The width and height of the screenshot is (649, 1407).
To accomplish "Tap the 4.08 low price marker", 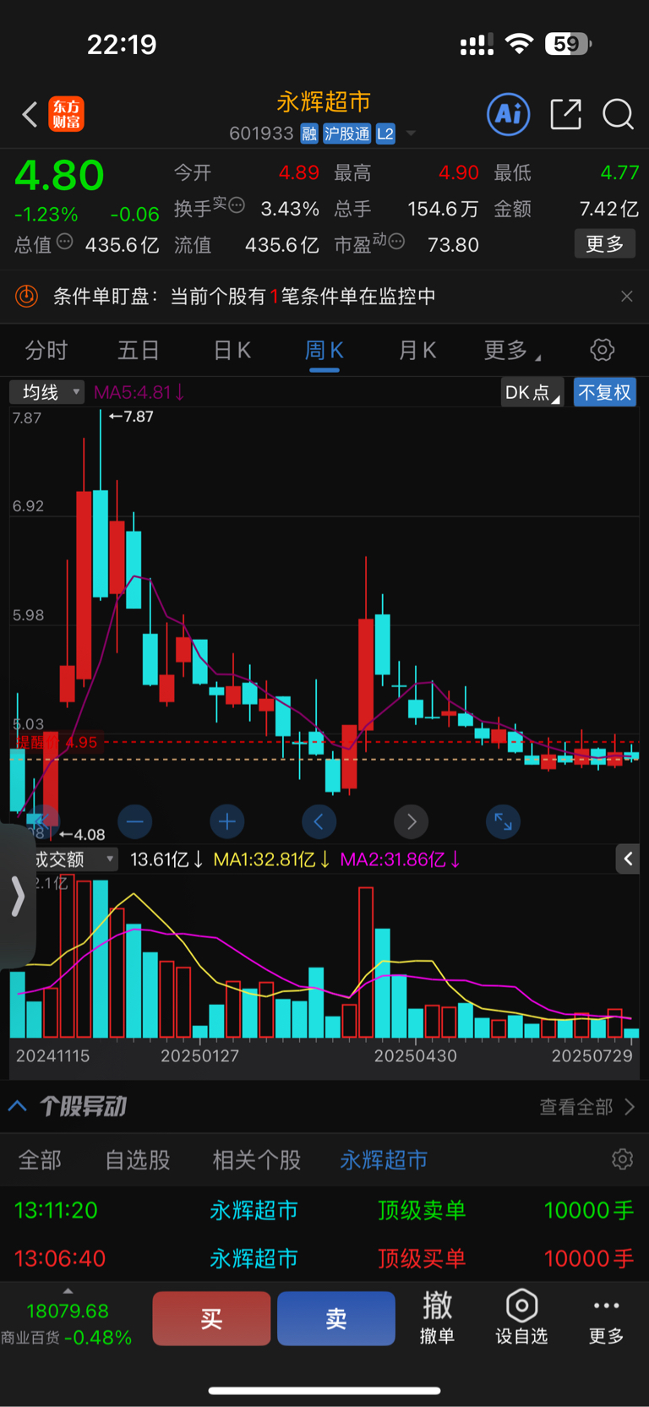I will 82,835.
